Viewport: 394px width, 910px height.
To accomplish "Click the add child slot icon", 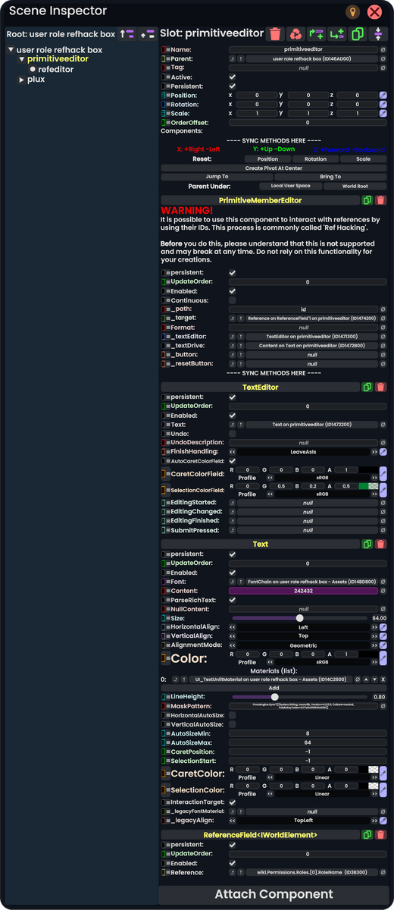I will [337, 33].
